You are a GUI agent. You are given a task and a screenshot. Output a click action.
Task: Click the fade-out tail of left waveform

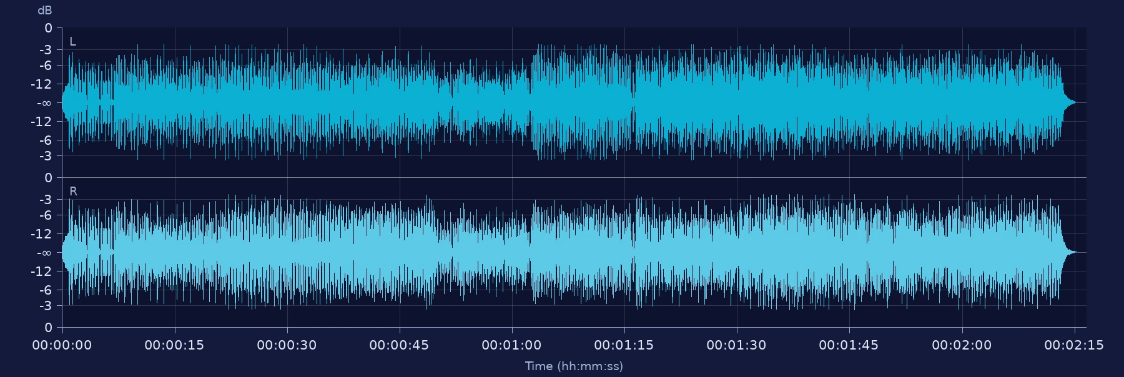pyautogui.click(x=1069, y=102)
